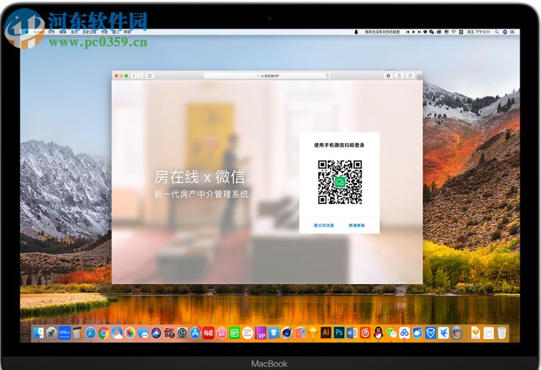This screenshot has height=370, width=541.
Task: Click the Safari back navigation arrow
Action: tap(134, 76)
